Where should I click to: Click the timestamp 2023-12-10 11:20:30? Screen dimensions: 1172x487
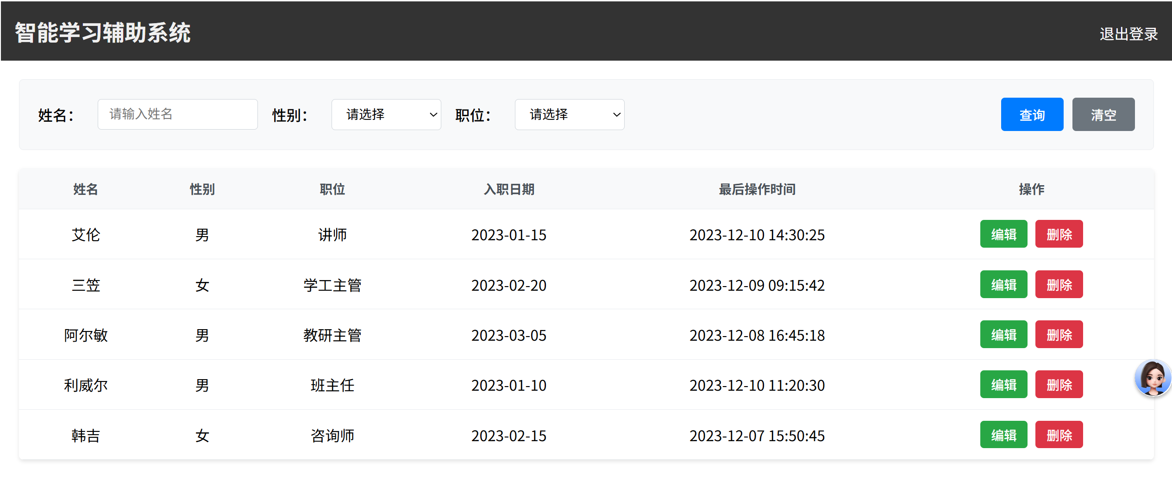click(x=757, y=385)
